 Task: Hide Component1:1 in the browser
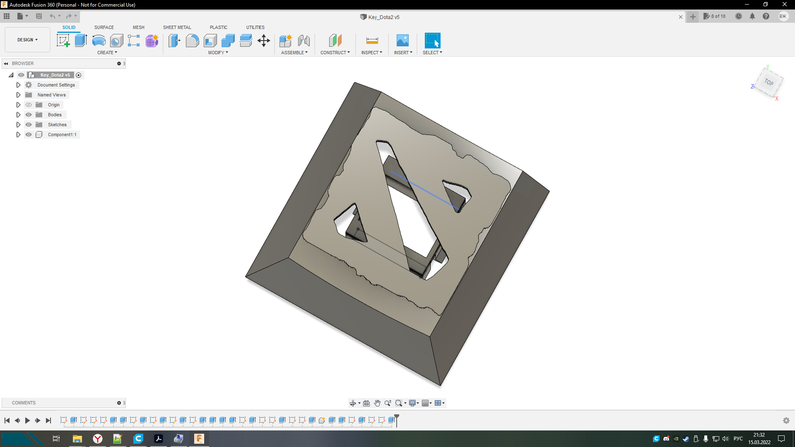click(29, 135)
